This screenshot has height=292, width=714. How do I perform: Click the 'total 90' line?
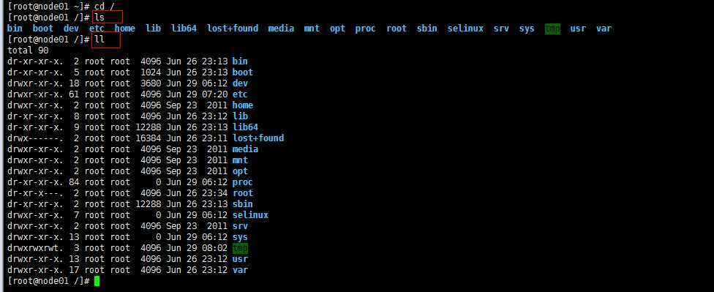(28, 50)
